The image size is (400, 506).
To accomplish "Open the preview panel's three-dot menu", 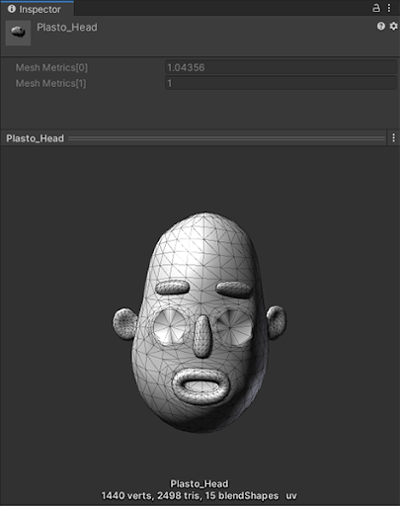I will click(x=394, y=138).
